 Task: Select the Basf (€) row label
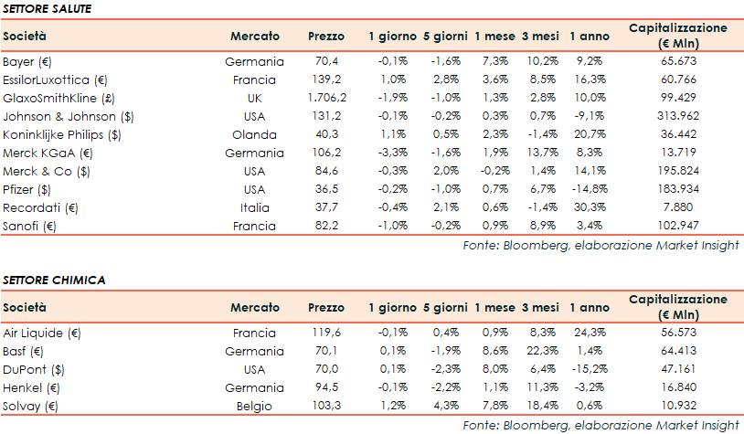(x=24, y=351)
